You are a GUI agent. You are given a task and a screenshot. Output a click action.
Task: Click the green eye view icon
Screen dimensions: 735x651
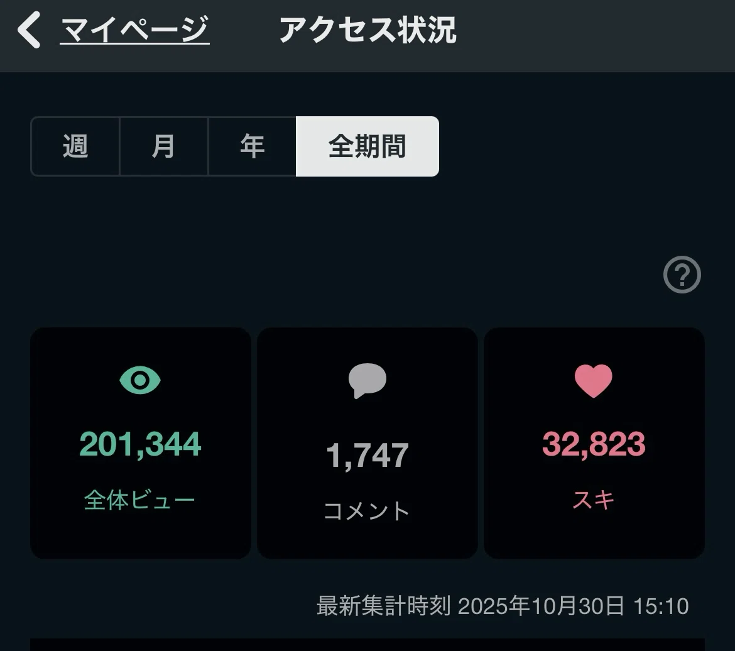pyautogui.click(x=140, y=380)
